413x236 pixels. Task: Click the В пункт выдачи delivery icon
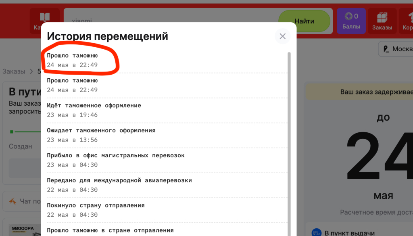tap(316, 233)
